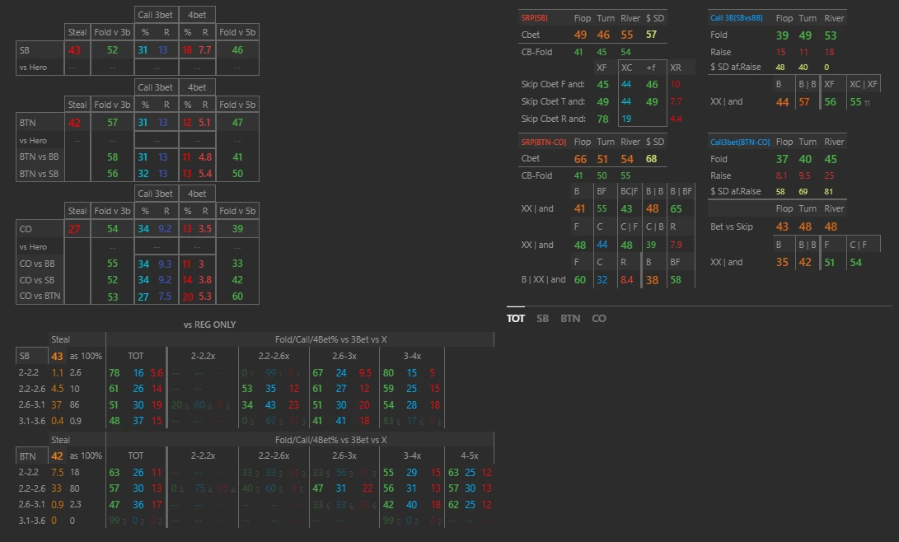This screenshot has width=899, height=542.
Task: Click the CB-Fold label under SRP[SB]
Action: click(537, 52)
